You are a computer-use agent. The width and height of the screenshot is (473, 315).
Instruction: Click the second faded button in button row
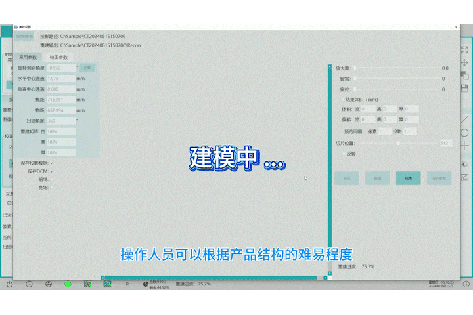click(377, 178)
